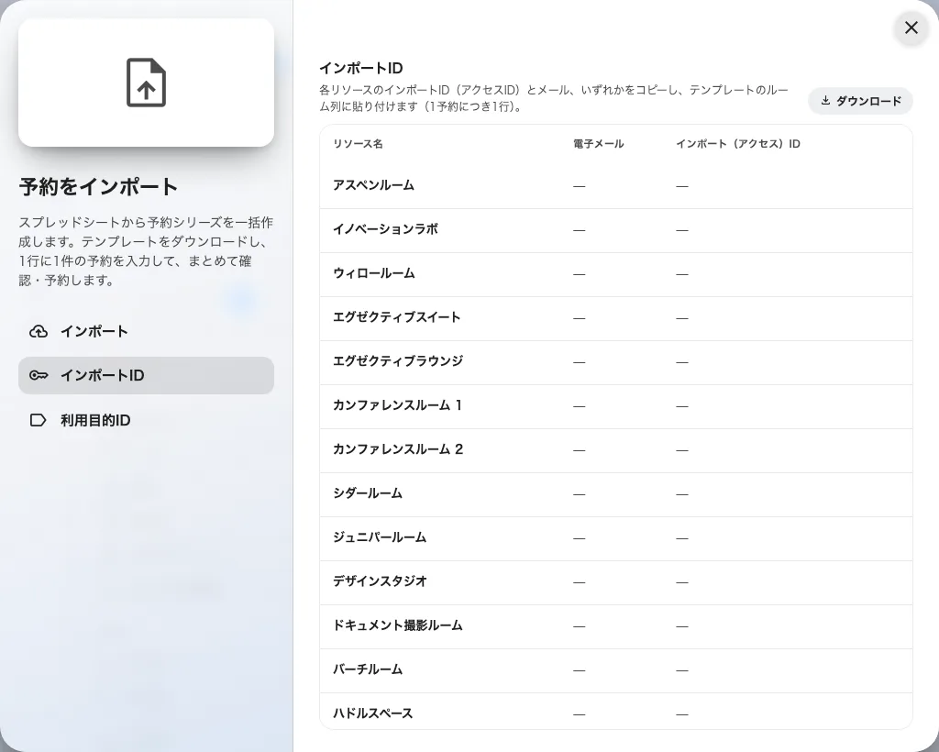Select the エグゼクティブスイート row name
The height and width of the screenshot is (752, 939).
tap(396, 317)
